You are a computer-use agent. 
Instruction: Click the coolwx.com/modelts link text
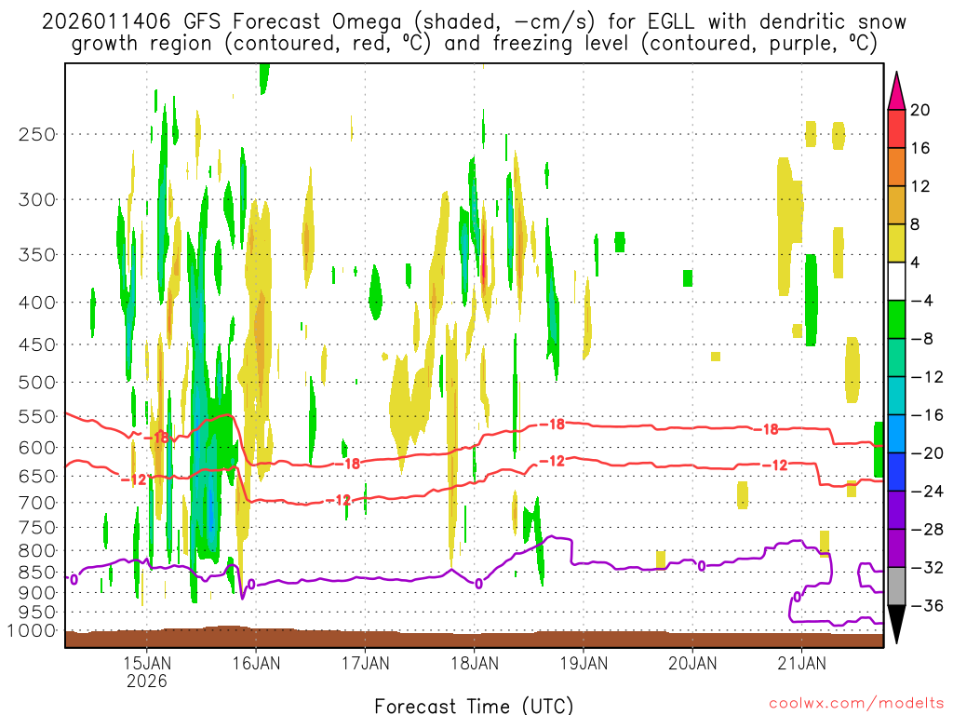coord(856,704)
